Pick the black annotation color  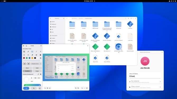coord(35,58)
